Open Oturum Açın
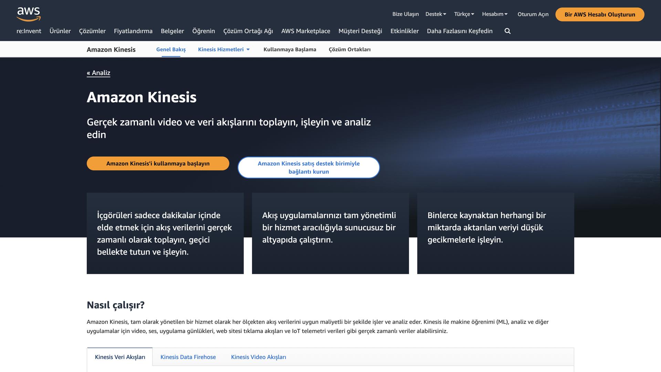This screenshot has width=661, height=372. click(533, 14)
